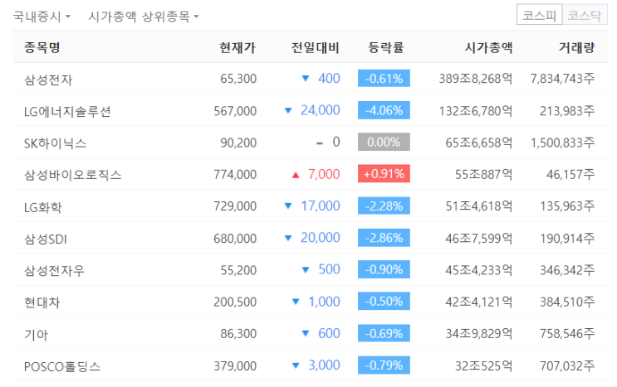This screenshot has height=387, width=617.
Task: Click the market cap 132조6,780억
Action: 476,111
